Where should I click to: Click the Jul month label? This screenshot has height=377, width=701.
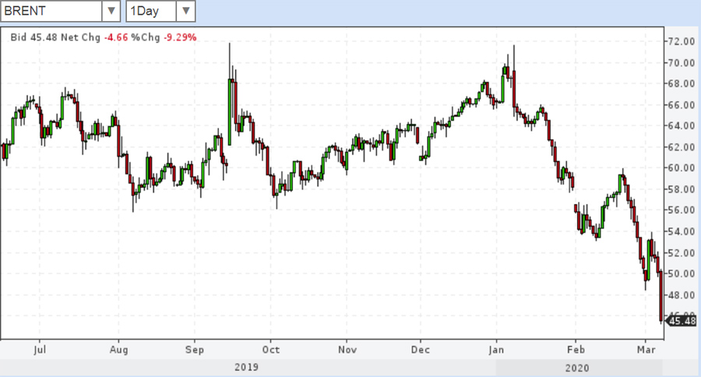pos(40,349)
